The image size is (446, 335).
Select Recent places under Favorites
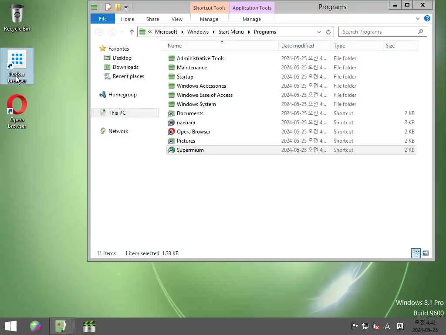pyautogui.click(x=128, y=76)
